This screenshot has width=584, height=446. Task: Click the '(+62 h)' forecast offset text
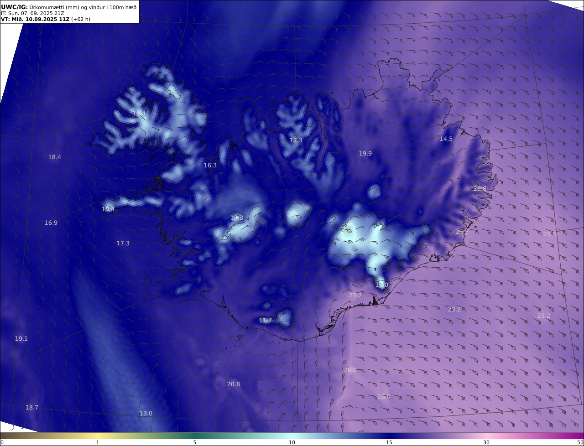click(81, 19)
